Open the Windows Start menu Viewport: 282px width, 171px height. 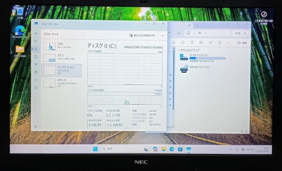coord(95,149)
